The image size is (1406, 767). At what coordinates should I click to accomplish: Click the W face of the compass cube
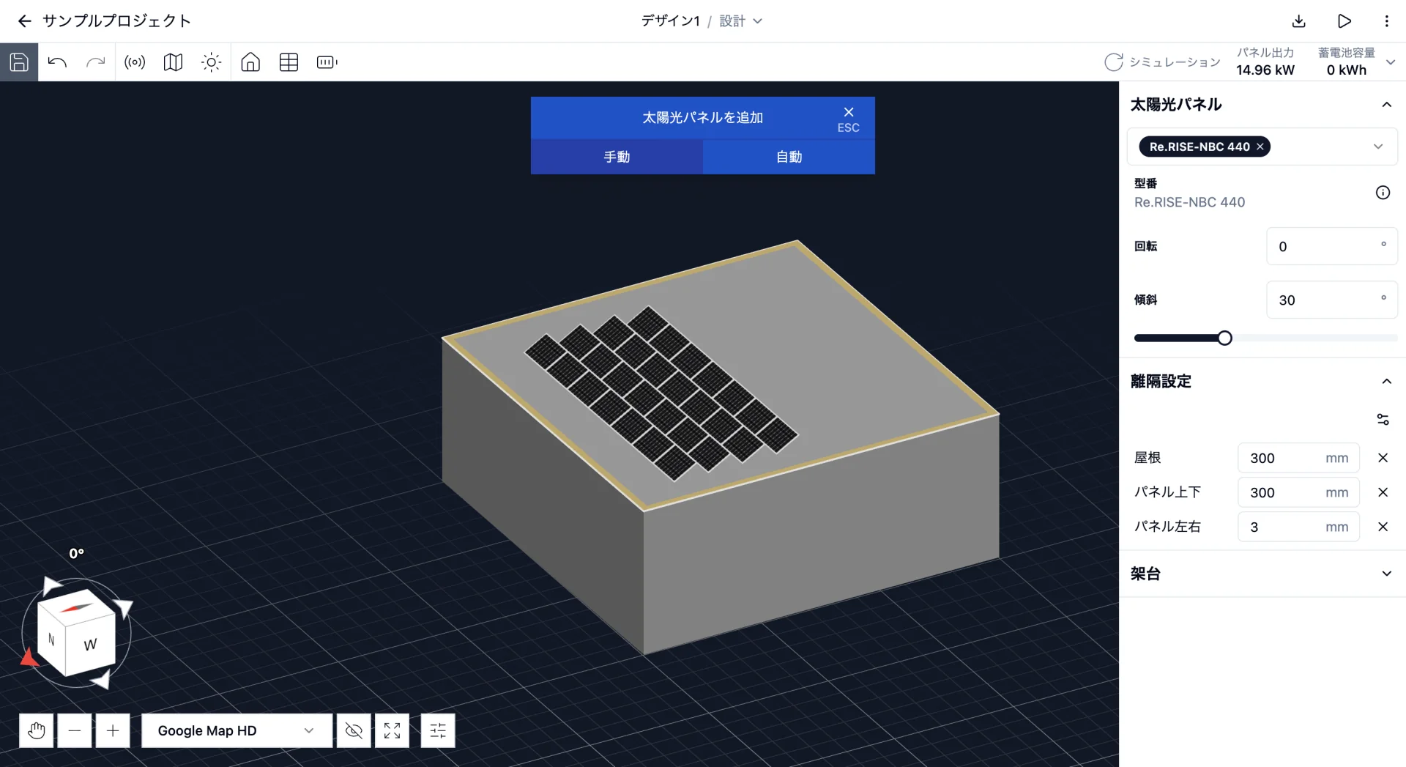[90, 644]
